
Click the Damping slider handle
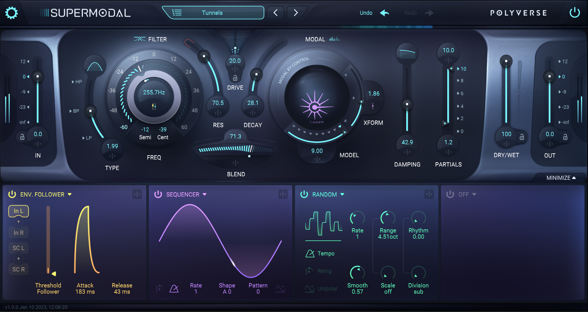tap(407, 104)
